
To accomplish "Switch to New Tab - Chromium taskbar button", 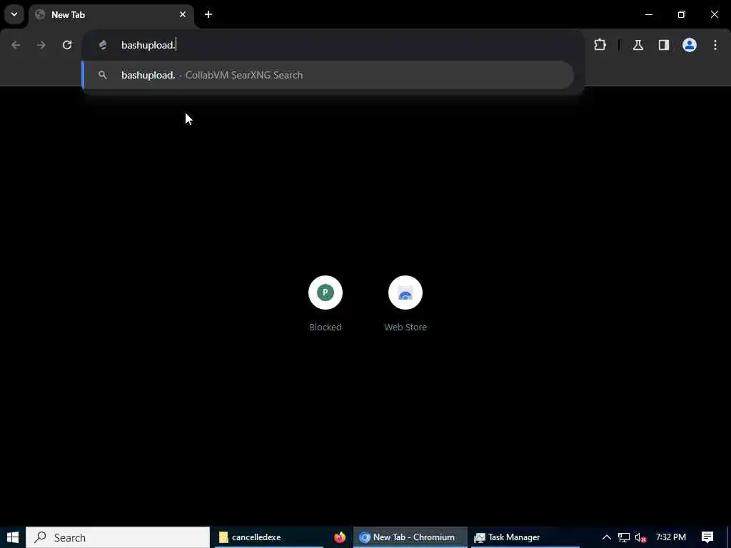I will 410,537.
